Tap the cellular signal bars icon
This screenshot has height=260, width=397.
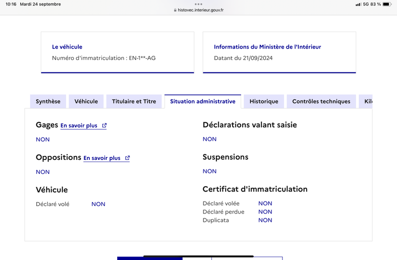click(x=358, y=4)
